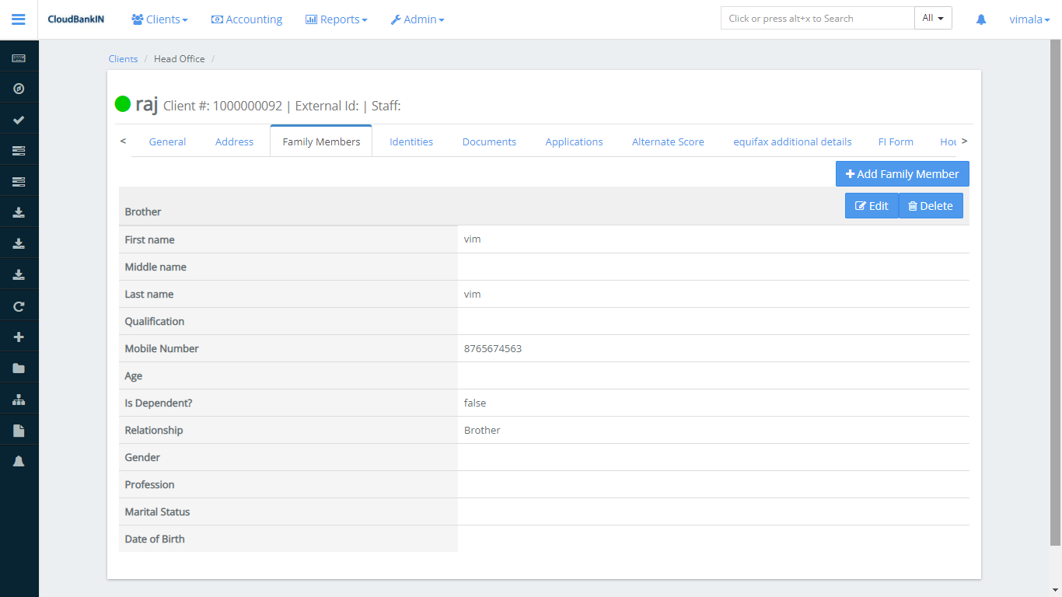Screen dimensions: 1062x597
Task: Click the organization chart icon in sidebar
Action: tap(19, 398)
